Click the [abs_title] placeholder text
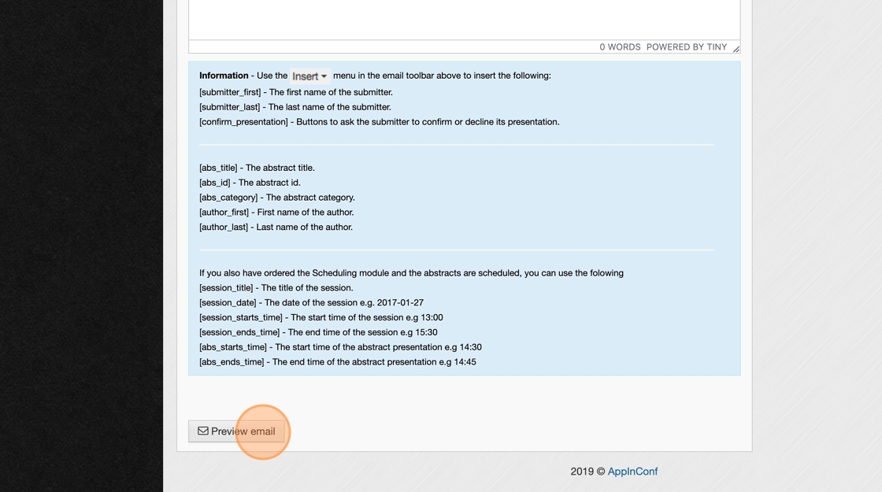 (x=218, y=168)
